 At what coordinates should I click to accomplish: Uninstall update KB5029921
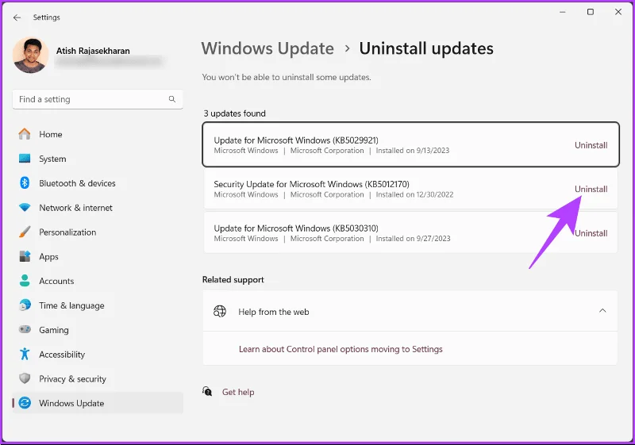point(591,145)
